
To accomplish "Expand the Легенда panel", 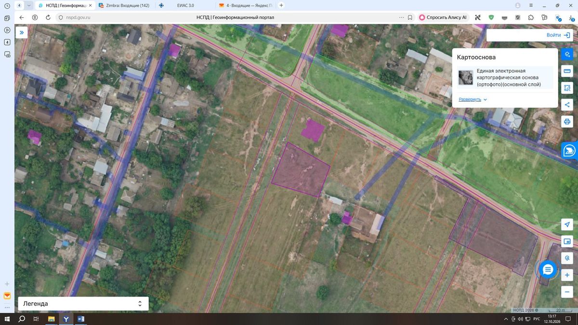I will coord(83,304).
